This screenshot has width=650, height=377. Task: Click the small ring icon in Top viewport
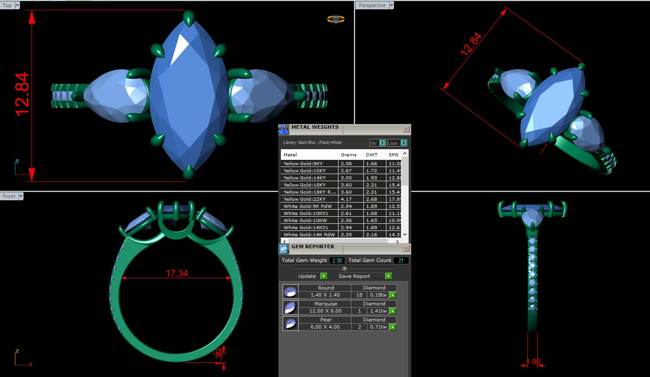(x=336, y=19)
